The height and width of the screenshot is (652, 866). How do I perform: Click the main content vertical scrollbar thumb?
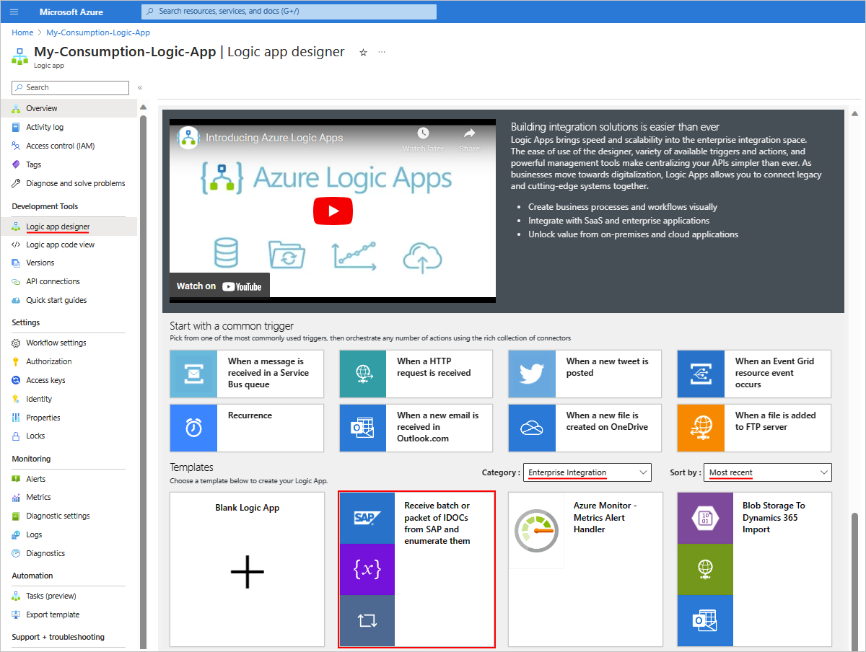[855, 581]
